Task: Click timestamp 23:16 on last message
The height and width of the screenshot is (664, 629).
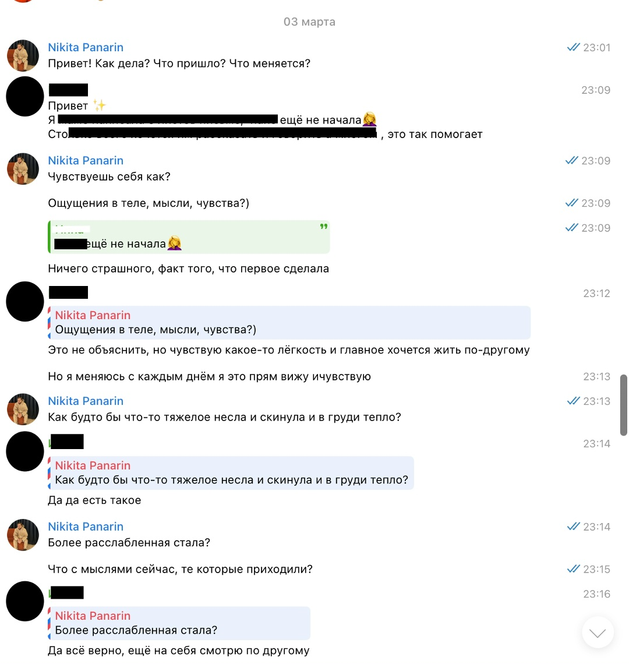Action: click(x=596, y=594)
